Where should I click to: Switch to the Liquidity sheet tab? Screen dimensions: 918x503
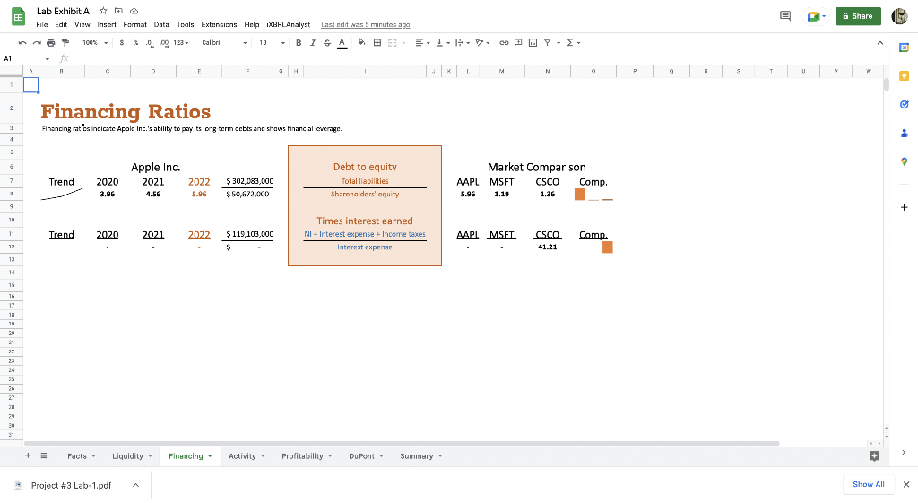click(132, 456)
